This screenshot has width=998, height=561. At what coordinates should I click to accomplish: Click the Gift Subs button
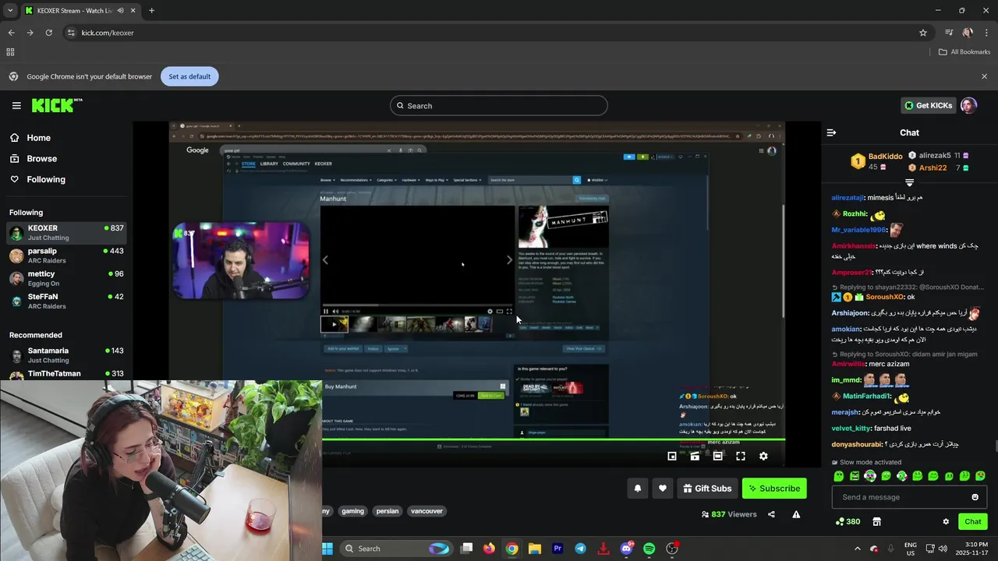tap(707, 489)
